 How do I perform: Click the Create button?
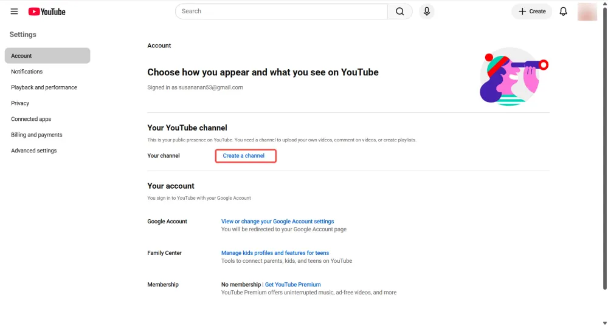point(531,12)
